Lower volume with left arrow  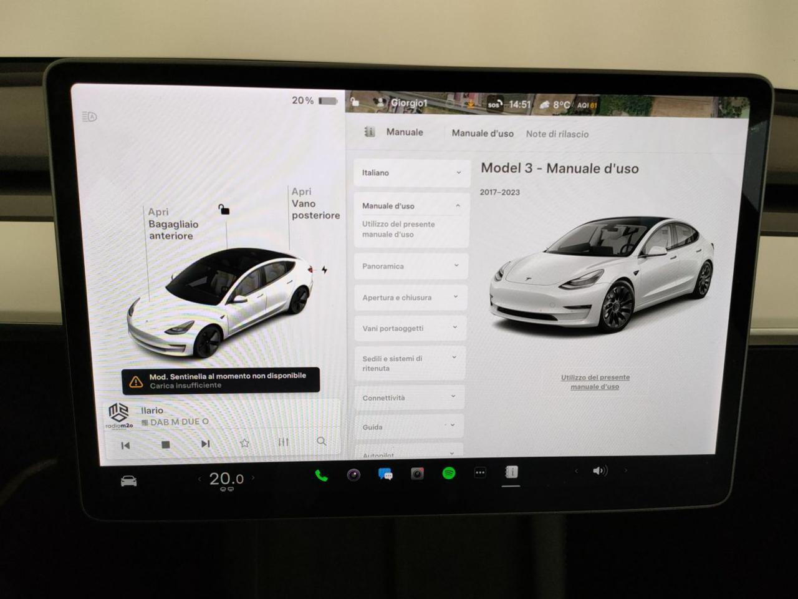pyautogui.click(x=576, y=471)
